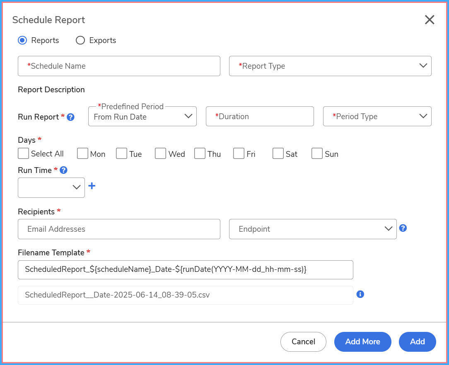Click the Run Report help icon

pos(70,117)
